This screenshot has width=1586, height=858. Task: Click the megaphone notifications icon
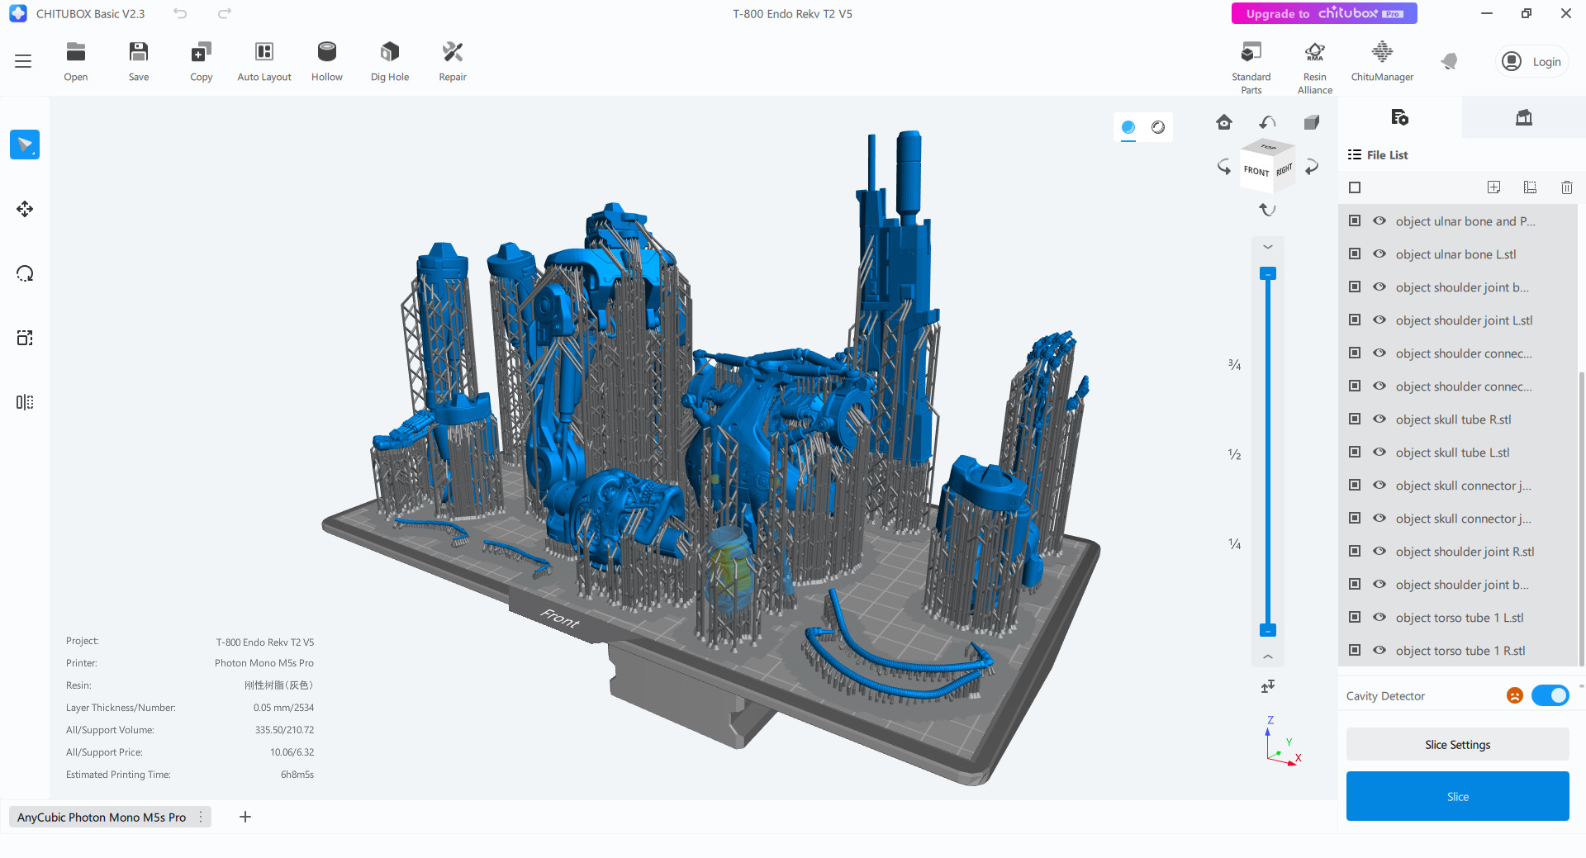pos(1449,61)
